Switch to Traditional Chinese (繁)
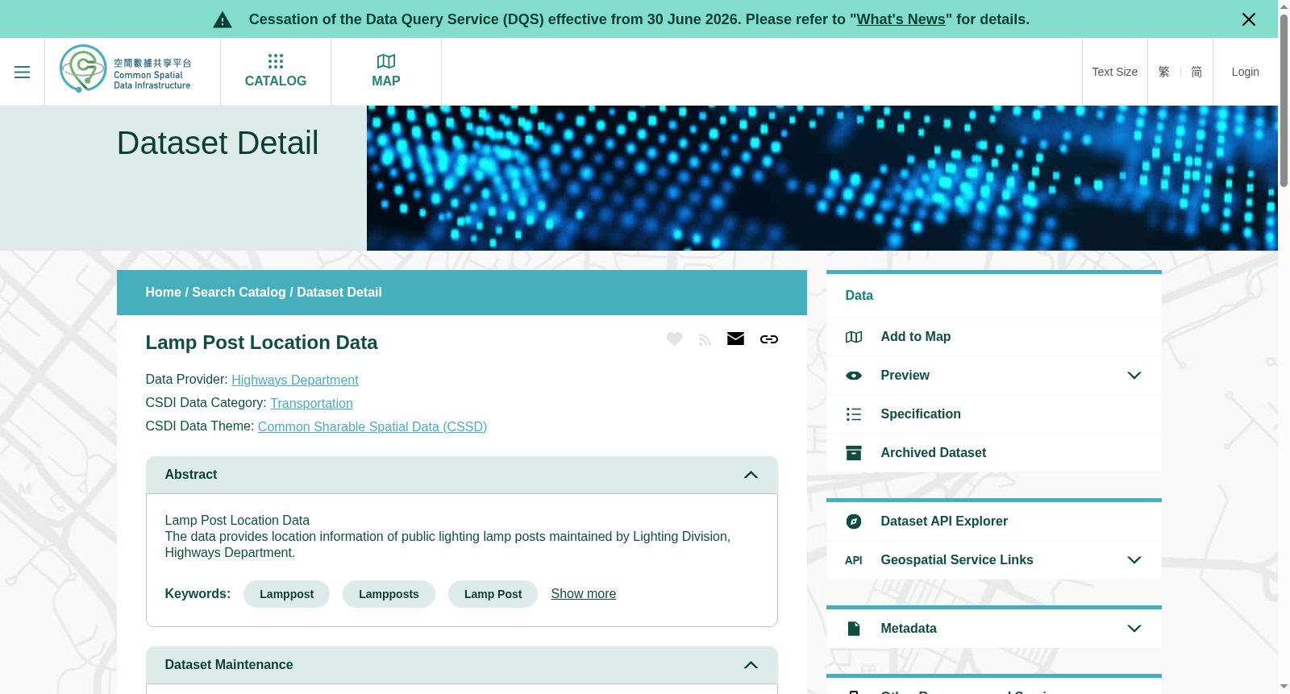 1163,72
